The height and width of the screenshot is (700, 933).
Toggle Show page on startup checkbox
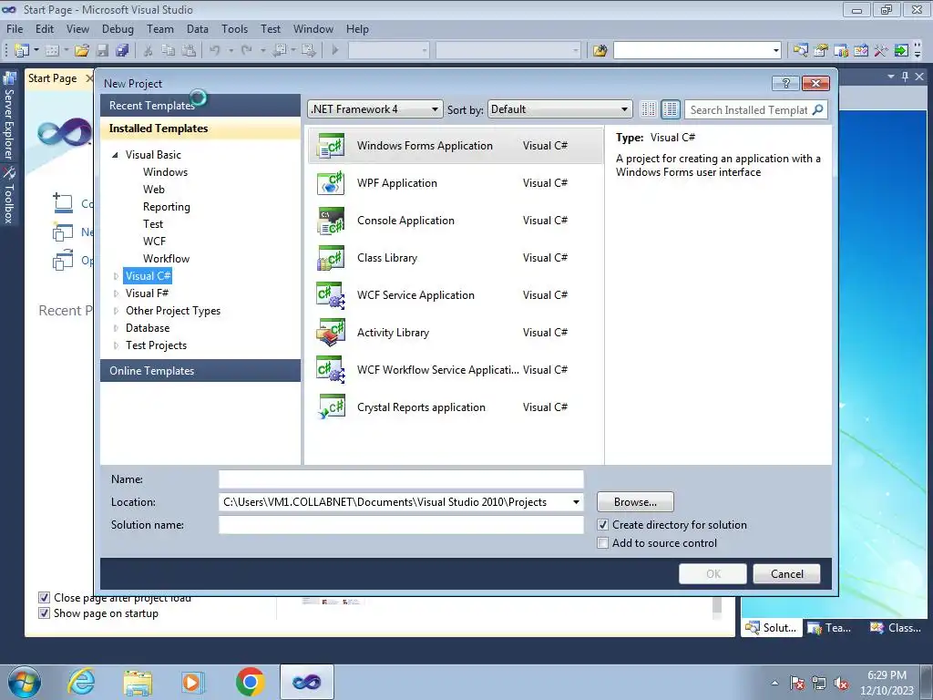click(44, 613)
